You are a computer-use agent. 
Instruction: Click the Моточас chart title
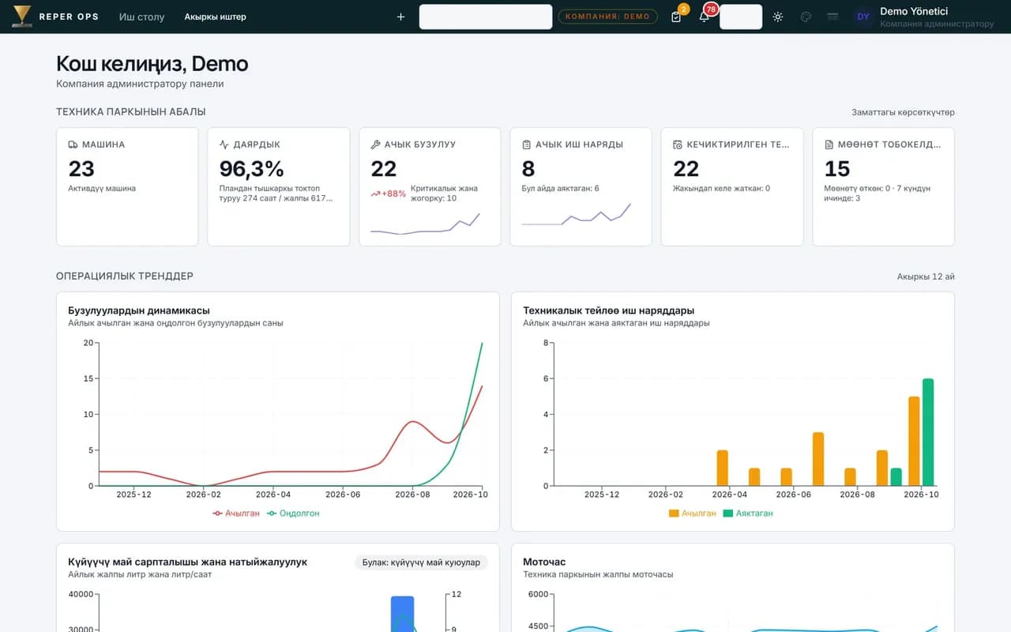point(544,562)
